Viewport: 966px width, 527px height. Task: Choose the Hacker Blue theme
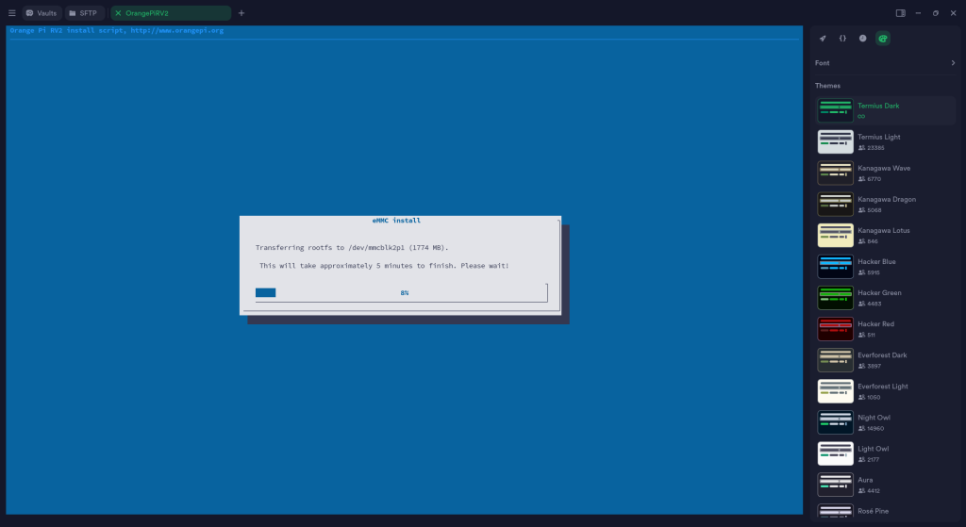[x=885, y=266]
